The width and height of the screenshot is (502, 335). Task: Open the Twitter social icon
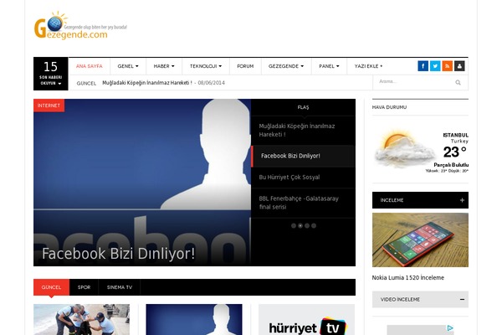[435, 66]
